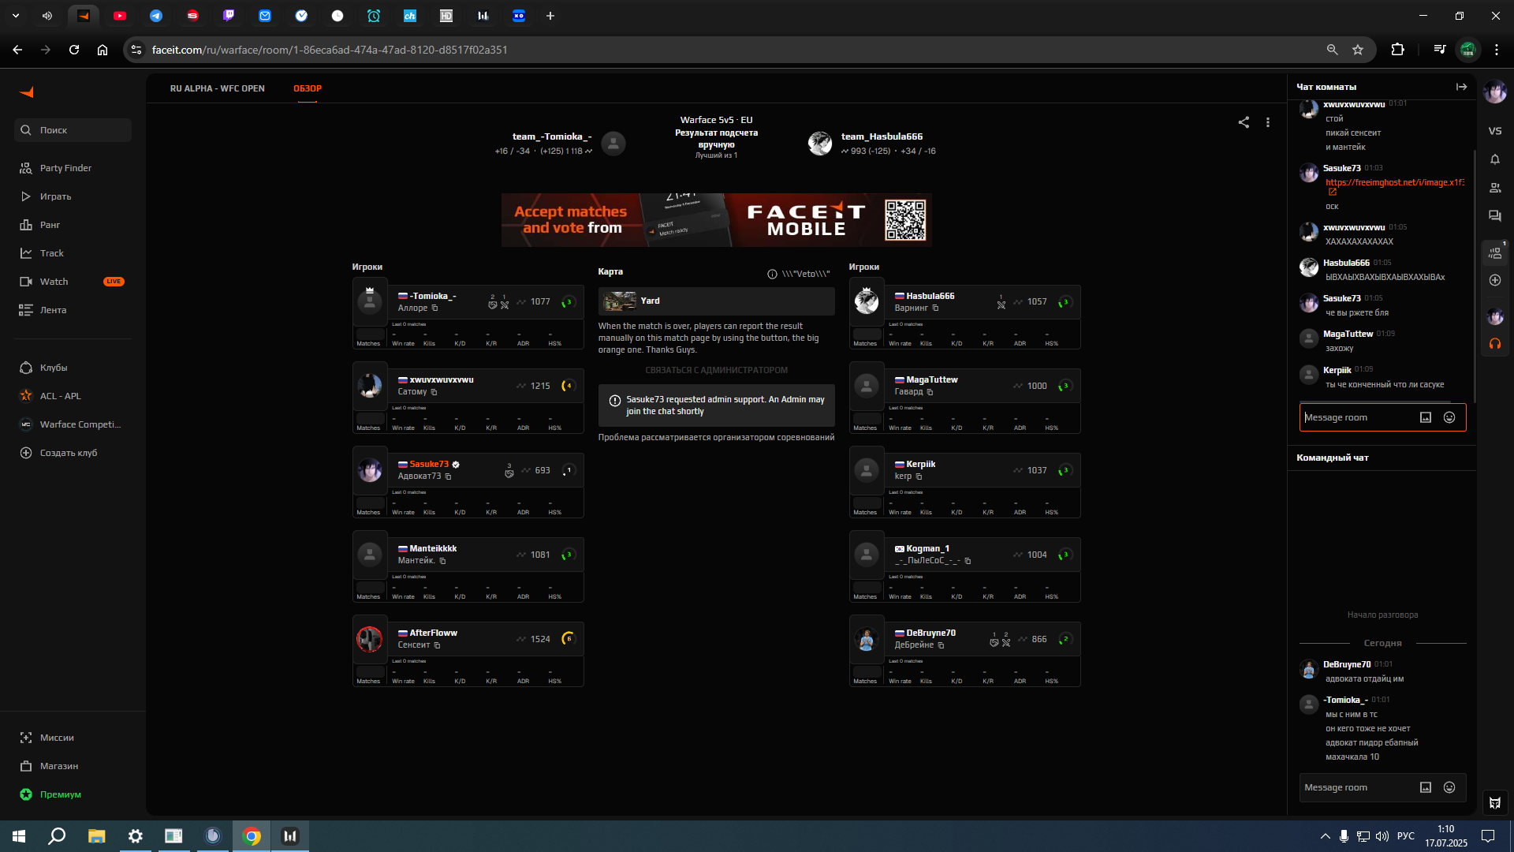The width and height of the screenshot is (1514, 852).
Task: Open Лента feed in the sidebar
Action: 73,310
